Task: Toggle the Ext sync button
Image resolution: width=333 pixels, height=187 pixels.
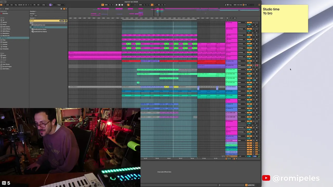Action: (11, 5)
